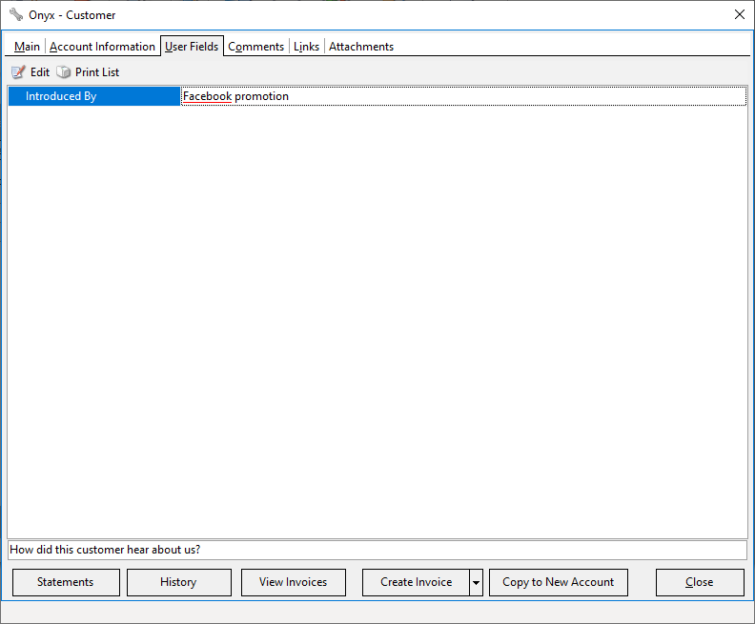
Task: Expand the Create Invoice dropdown arrow
Action: (477, 583)
